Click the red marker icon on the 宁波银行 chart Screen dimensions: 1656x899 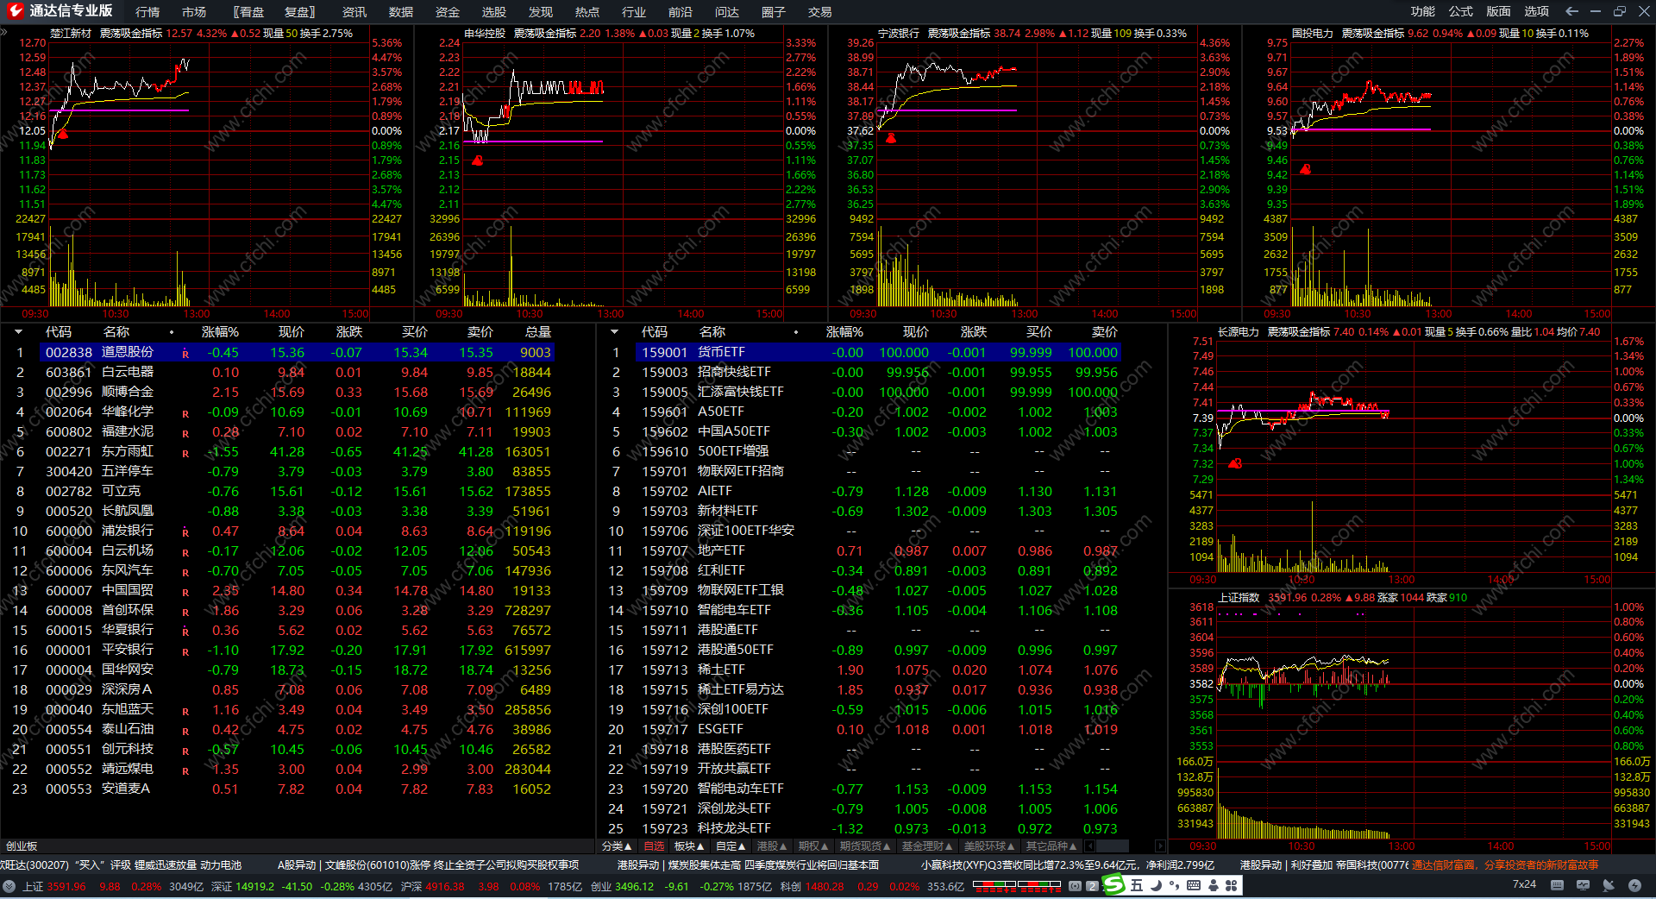tap(891, 138)
